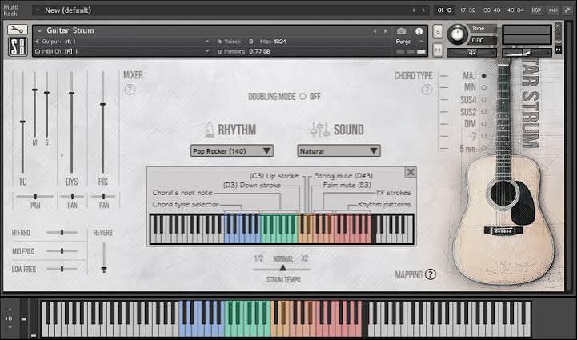The height and width of the screenshot is (340, 577).
Task: Open the New (default) multi dropdown
Action: coord(38,10)
